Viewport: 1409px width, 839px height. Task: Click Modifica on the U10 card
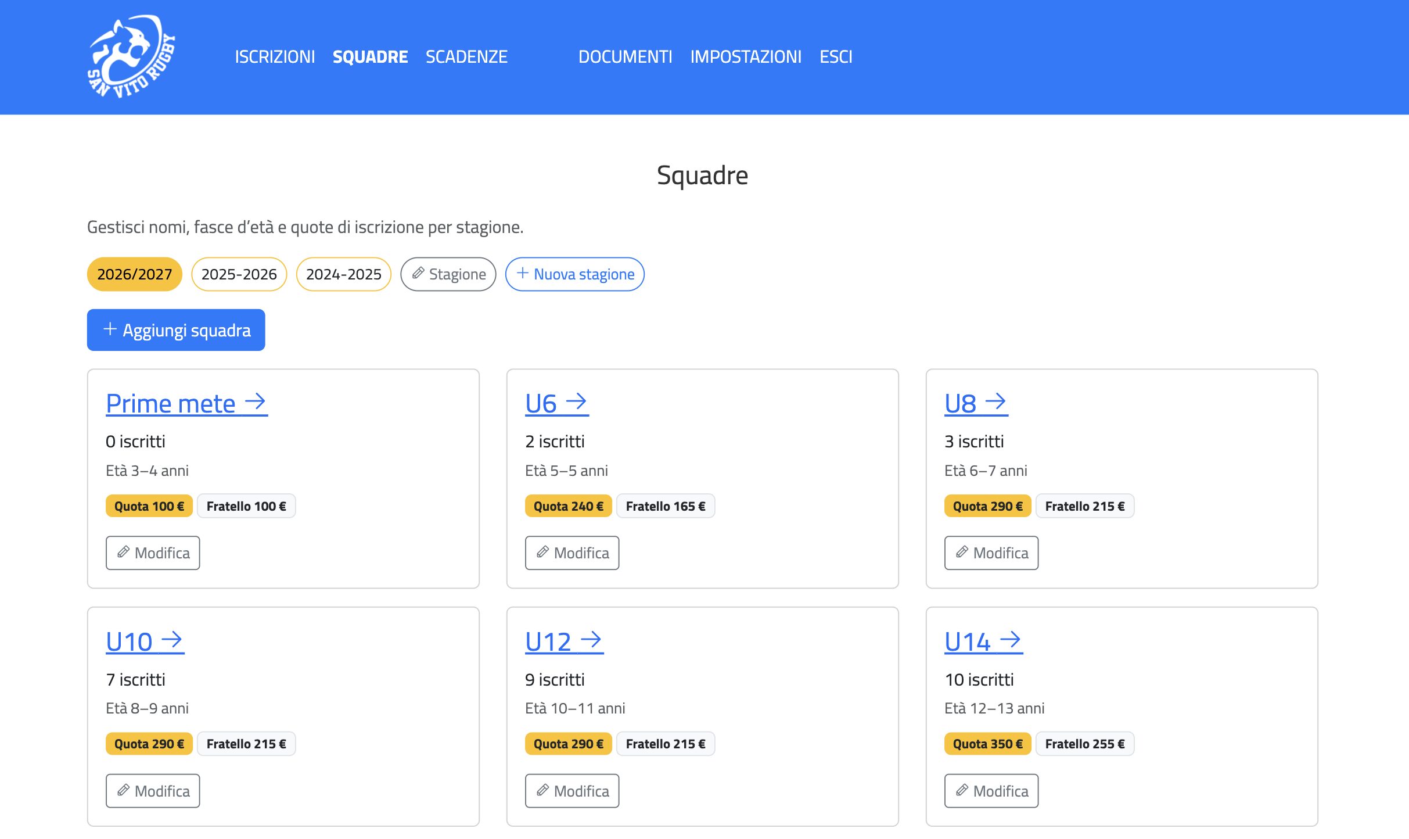pos(153,791)
